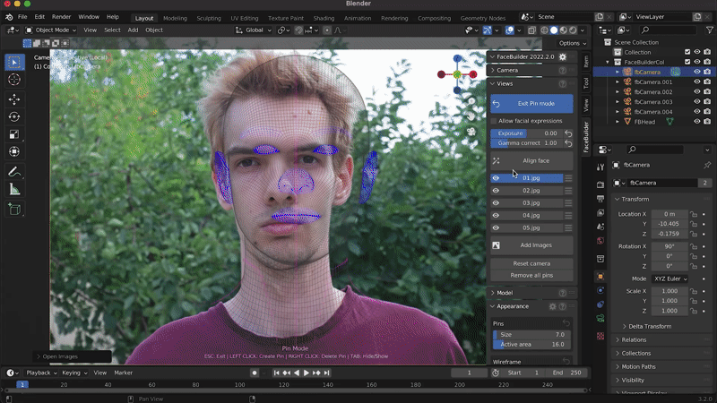Play animation forward

coord(307,373)
